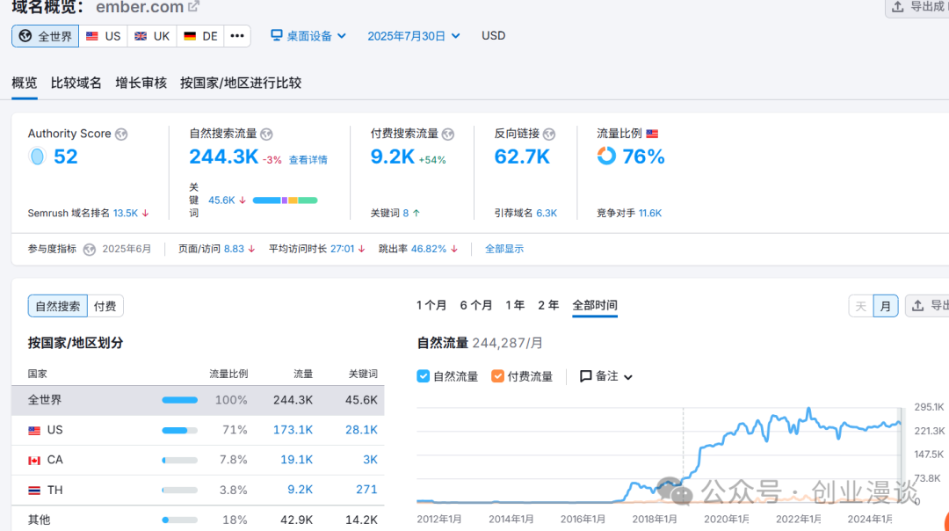Screen dimensions: 949x531
Task: Click the globe icon beside 反向链接
Action: pyautogui.click(x=549, y=134)
